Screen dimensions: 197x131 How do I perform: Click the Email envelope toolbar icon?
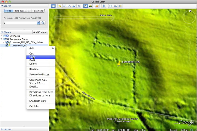(110, 6)
